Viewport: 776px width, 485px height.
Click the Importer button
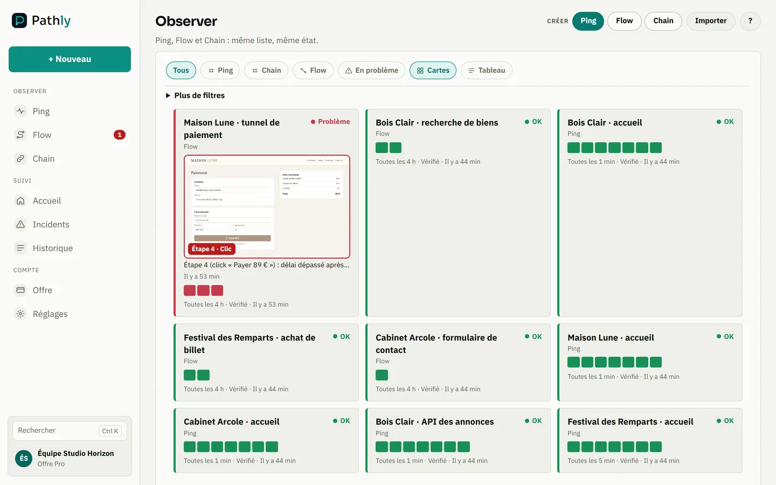point(711,21)
